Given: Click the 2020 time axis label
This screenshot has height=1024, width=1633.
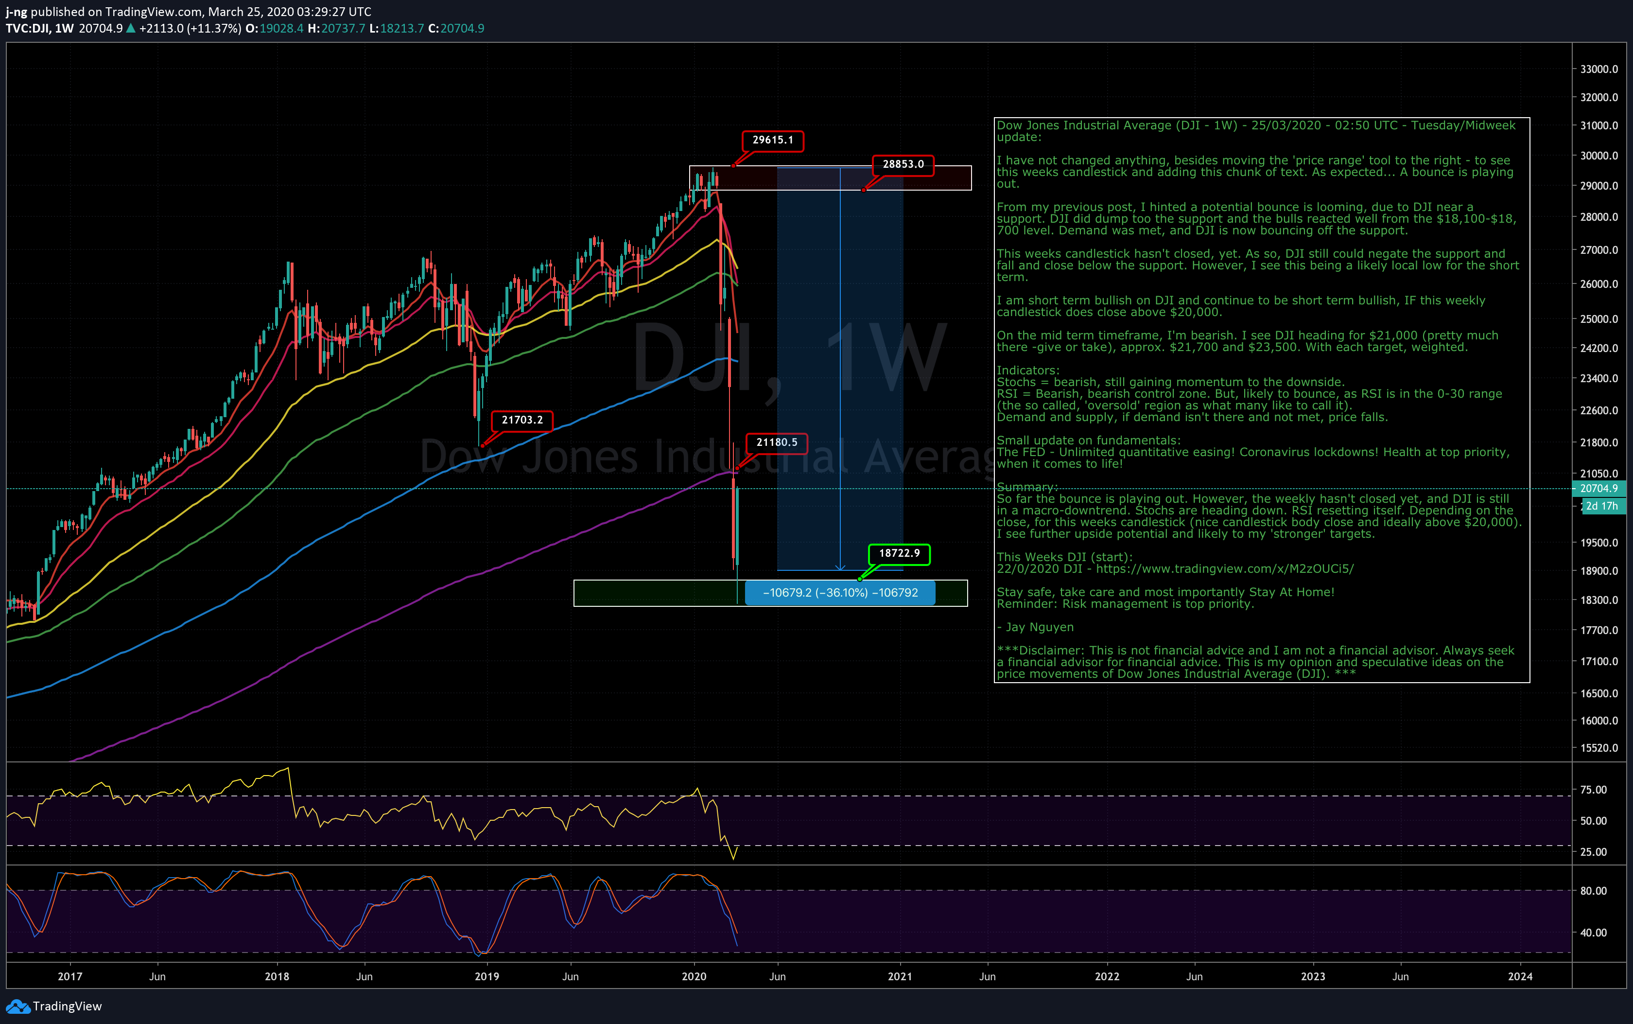Looking at the screenshot, I should coord(694,976).
